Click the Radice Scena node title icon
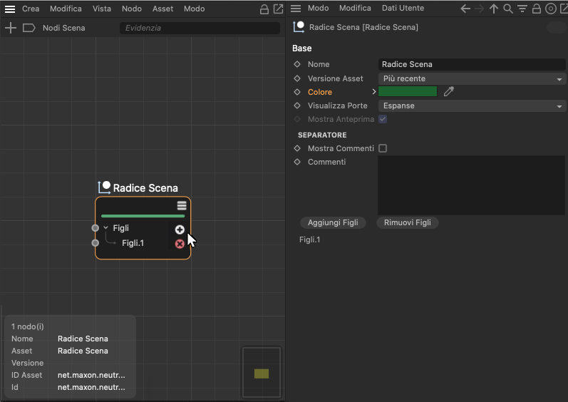The image size is (568, 402). [104, 187]
